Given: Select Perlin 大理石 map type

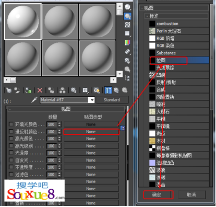Looking at the screenshot, I should [179, 31].
